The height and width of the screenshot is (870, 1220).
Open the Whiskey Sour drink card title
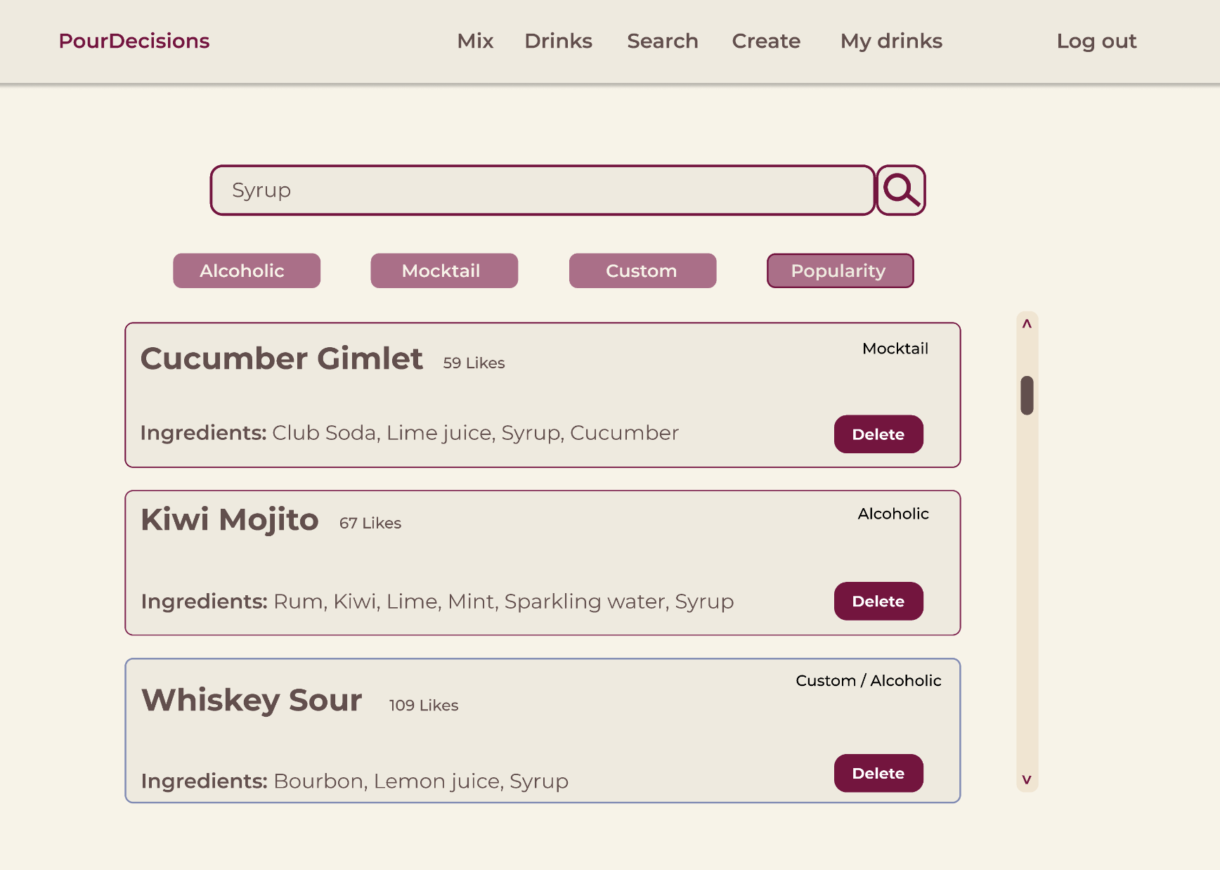click(x=252, y=700)
